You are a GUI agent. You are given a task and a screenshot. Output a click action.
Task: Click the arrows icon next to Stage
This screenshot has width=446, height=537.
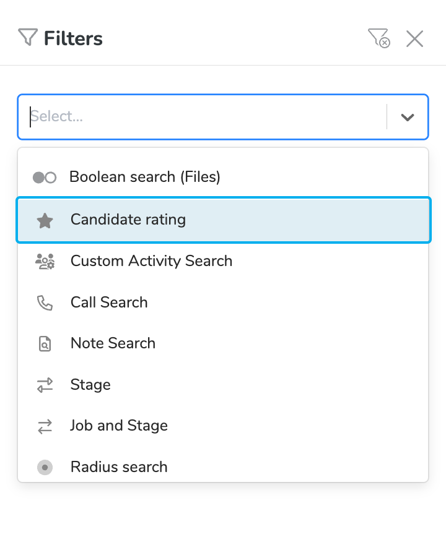pos(45,385)
